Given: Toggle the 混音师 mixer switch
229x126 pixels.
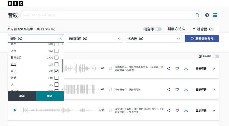Looking at the screenshot, I should point(158,29).
